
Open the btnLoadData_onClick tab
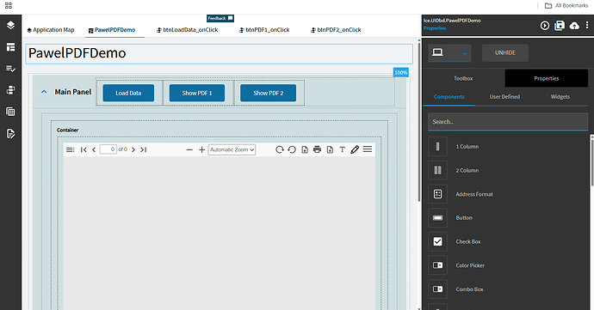[188, 30]
